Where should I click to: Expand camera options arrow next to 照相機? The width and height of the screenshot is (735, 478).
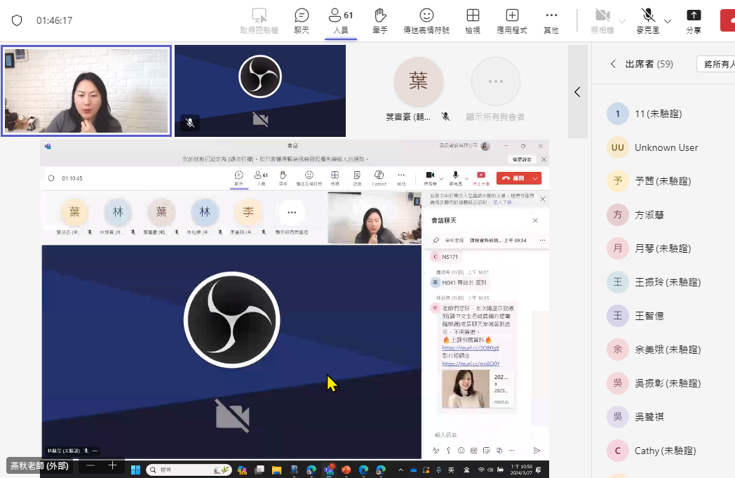coord(622,21)
